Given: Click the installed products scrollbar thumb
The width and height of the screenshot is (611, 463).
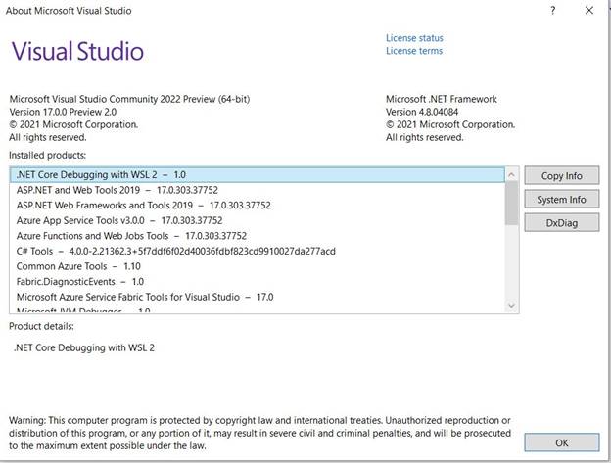Looking at the screenshot, I should [x=512, y=204].
